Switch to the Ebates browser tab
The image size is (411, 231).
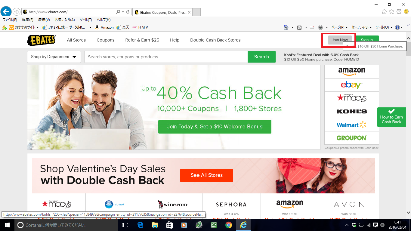coord(162,12)
